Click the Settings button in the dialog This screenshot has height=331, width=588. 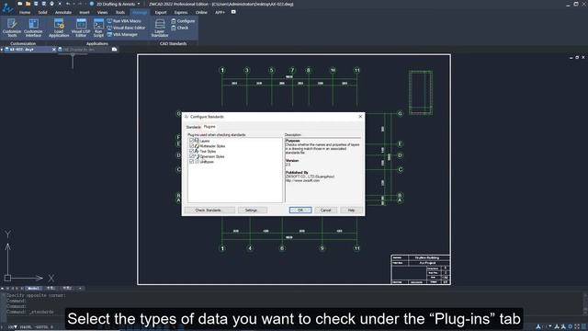click(253, 211)
